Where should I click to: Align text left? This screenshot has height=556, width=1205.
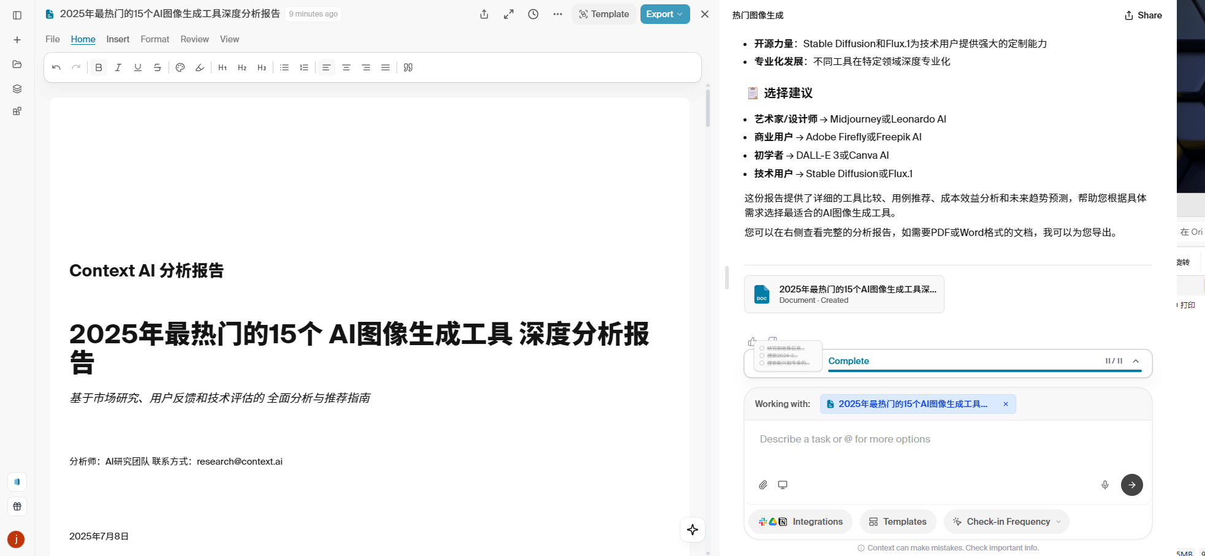click(x=327, y=67)
